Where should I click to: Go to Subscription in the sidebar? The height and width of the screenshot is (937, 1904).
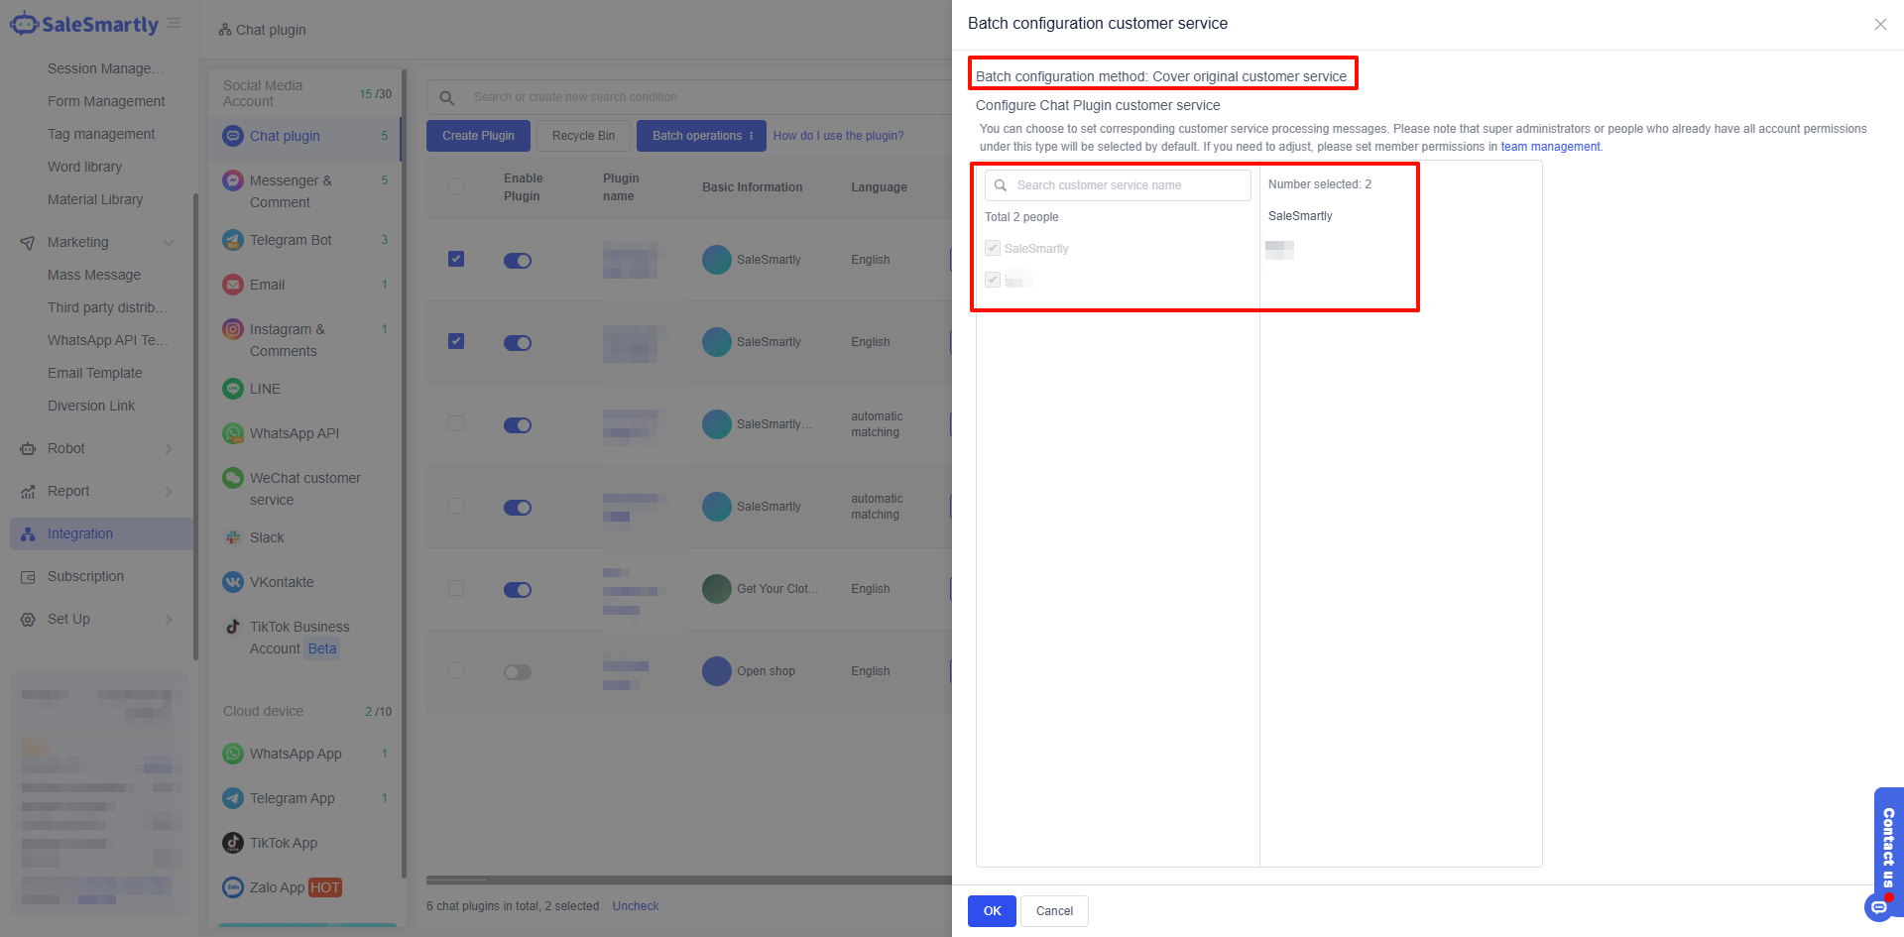click(85, 576)
